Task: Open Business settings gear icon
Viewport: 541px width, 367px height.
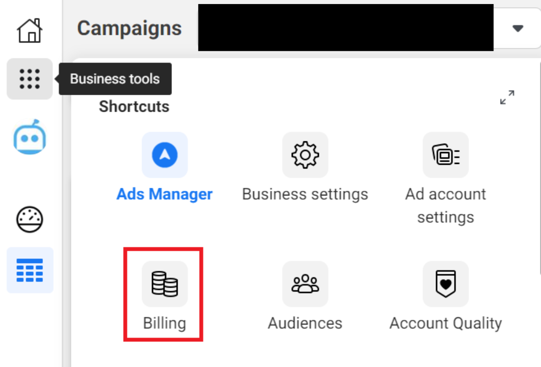Action: (x=305, y=155)
